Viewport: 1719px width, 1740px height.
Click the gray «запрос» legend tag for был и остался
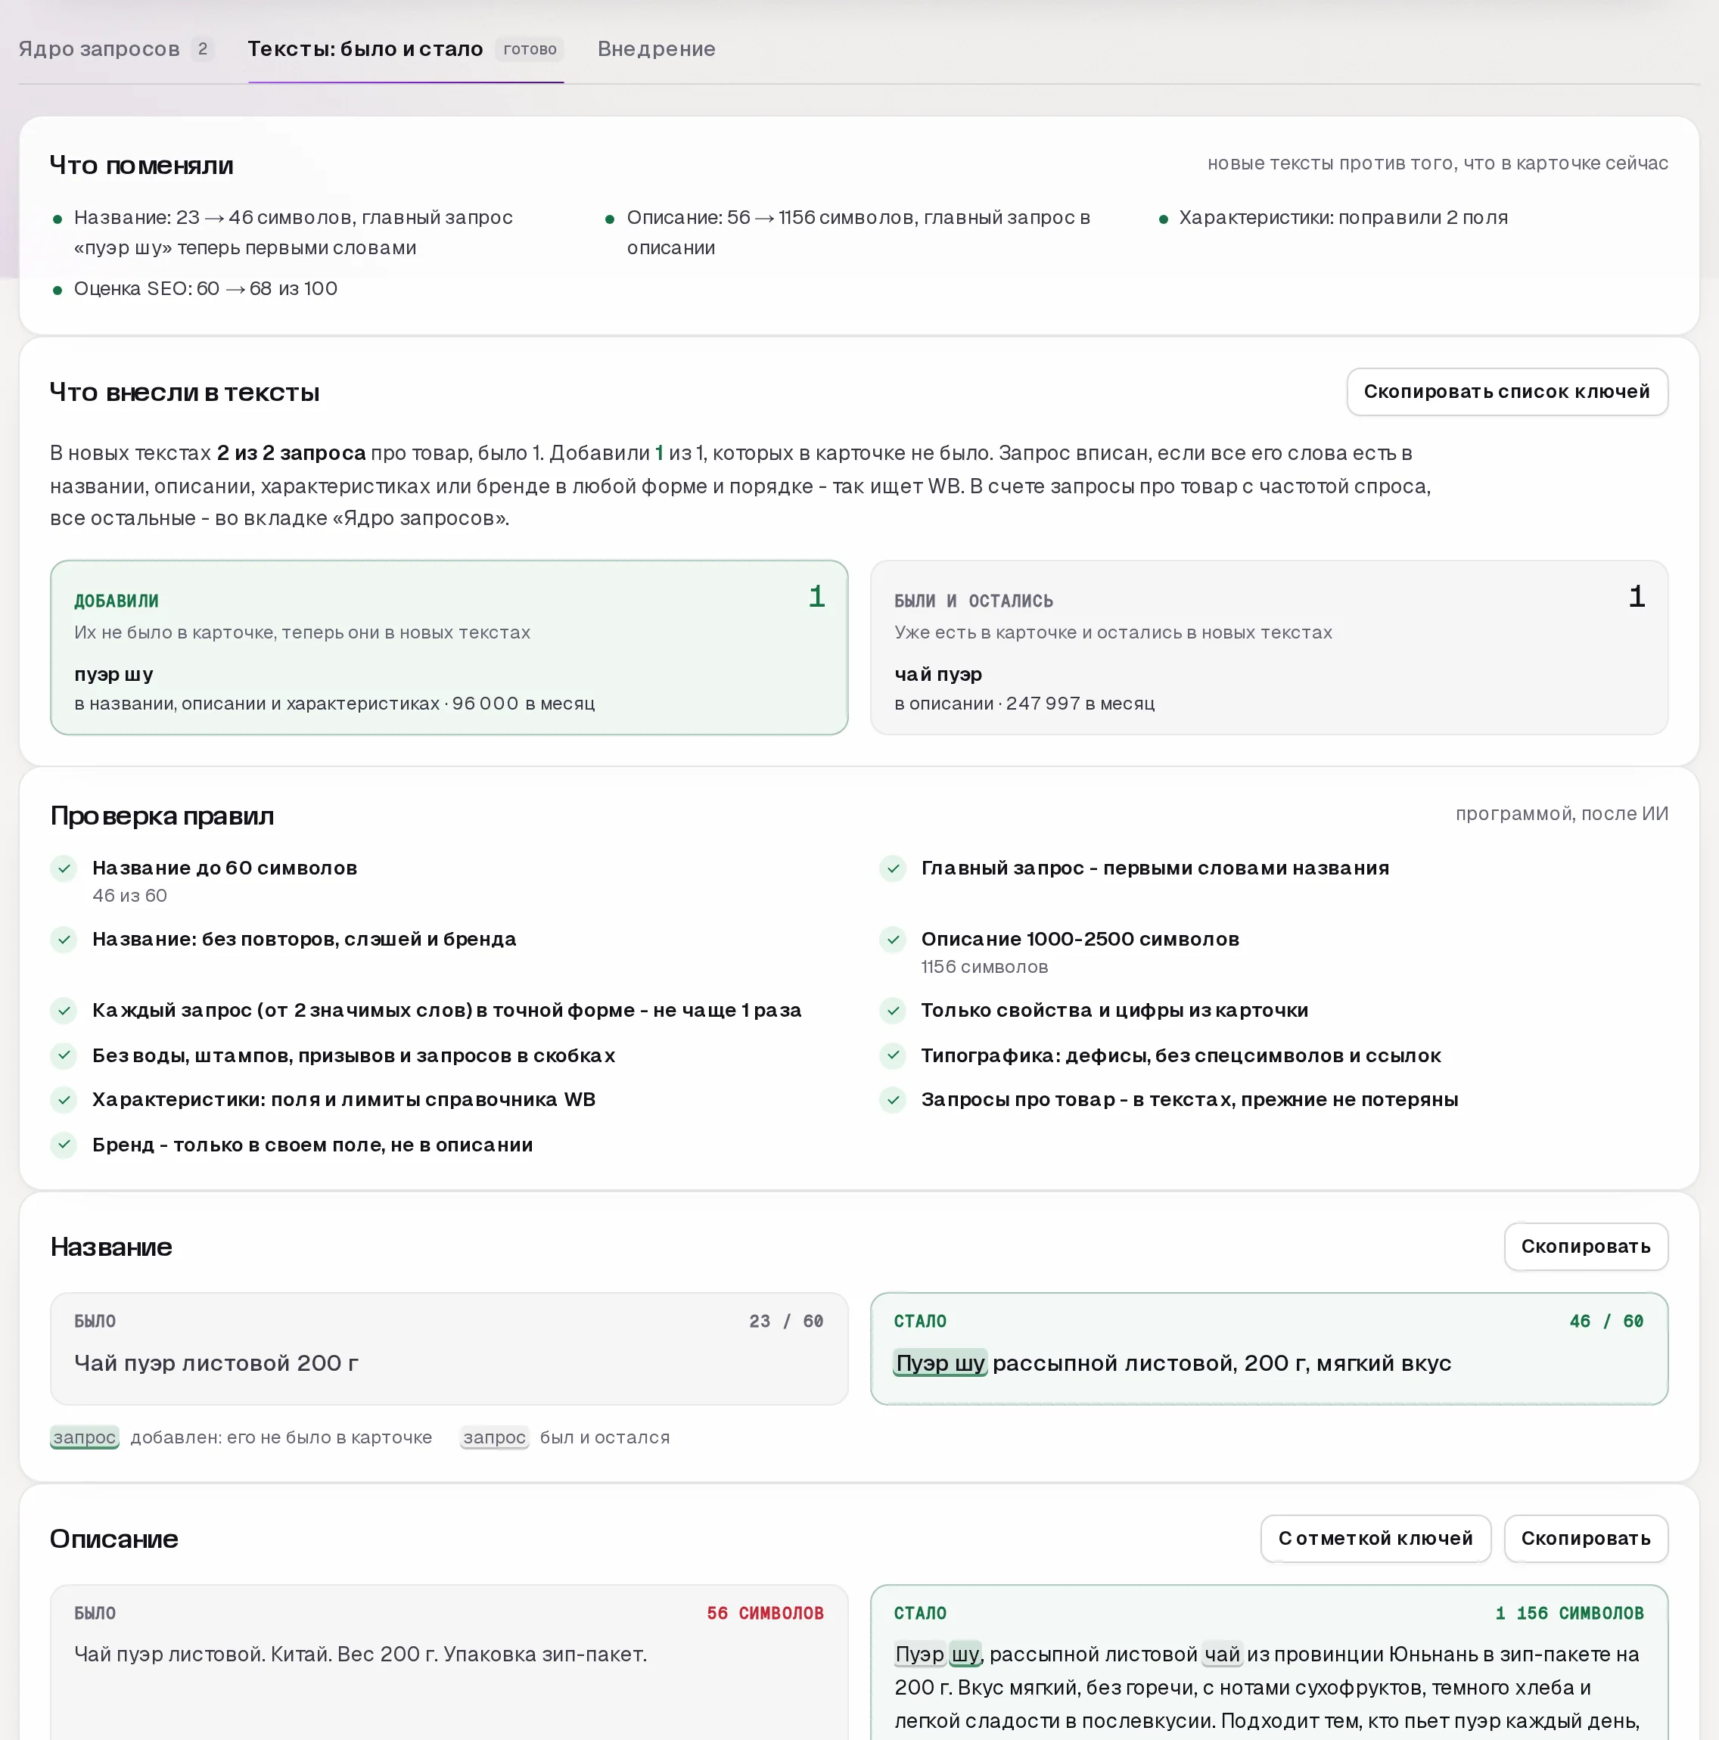[x=494, y=1437]
